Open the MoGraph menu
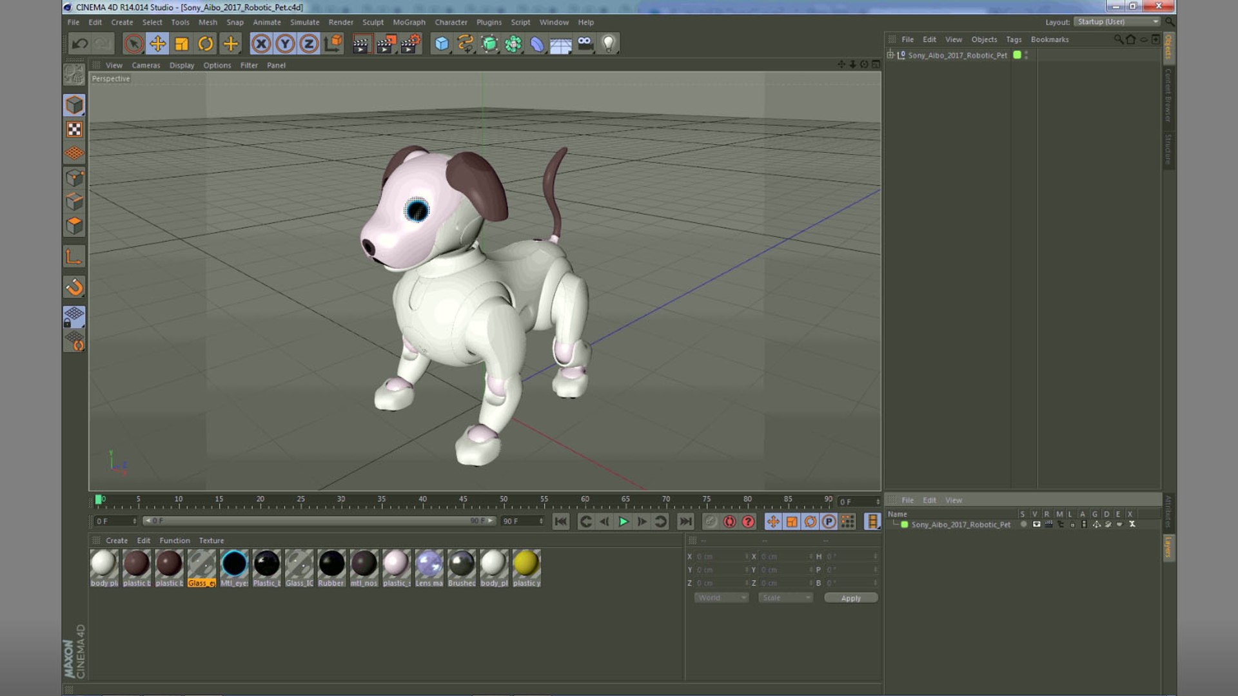This screenshot has width=1238, height=696. click(409, 22)
